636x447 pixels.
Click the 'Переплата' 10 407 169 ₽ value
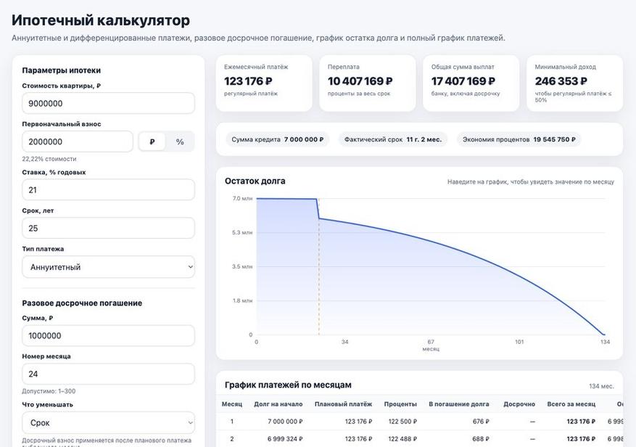pyautogui.click(x=360, y=81)
